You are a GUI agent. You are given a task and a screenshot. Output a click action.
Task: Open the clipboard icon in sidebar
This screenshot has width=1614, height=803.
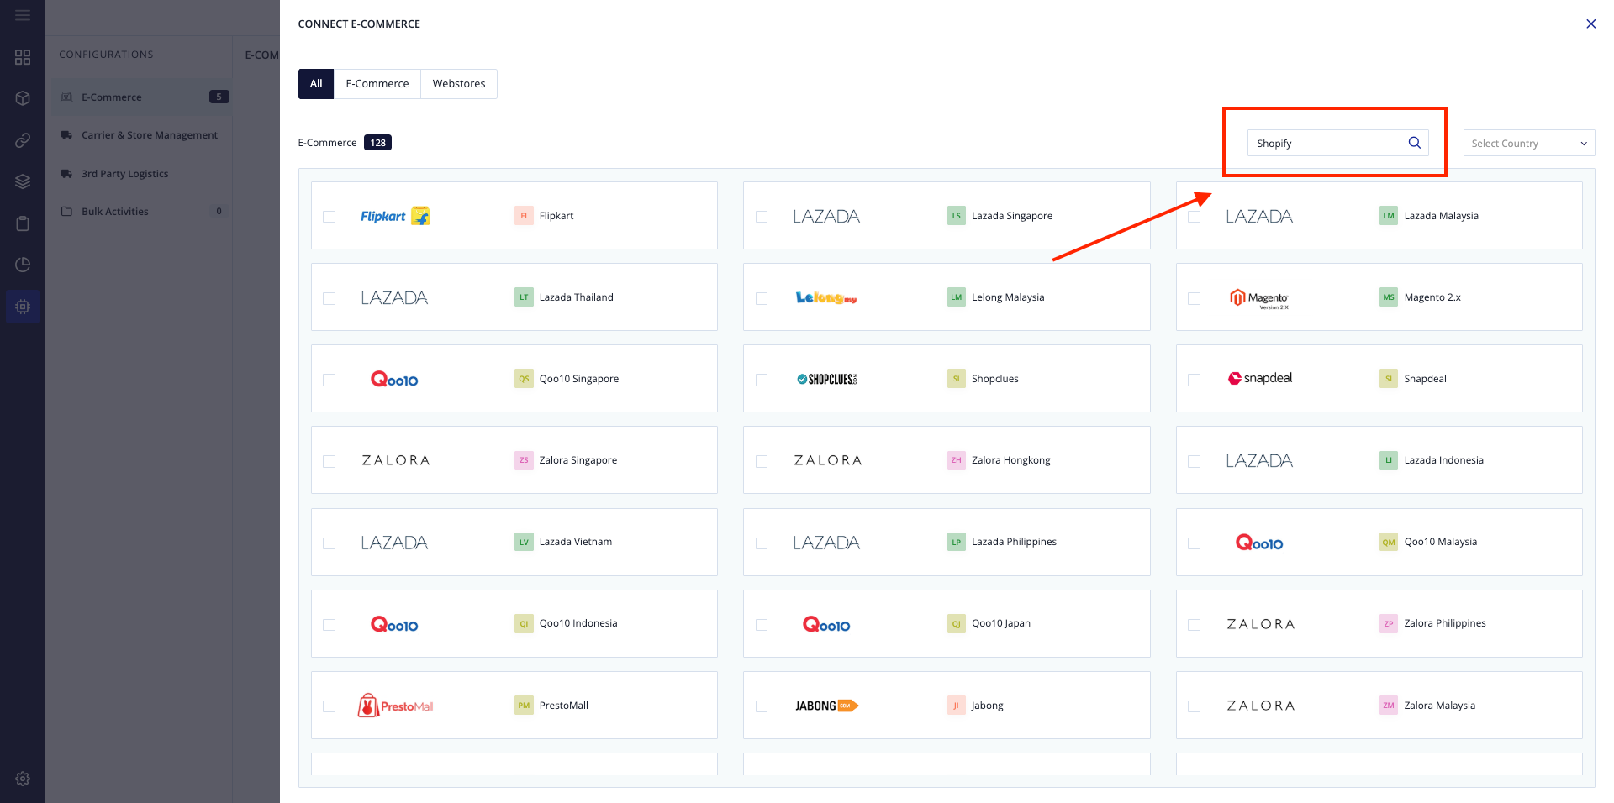click(x=23, y=223)
